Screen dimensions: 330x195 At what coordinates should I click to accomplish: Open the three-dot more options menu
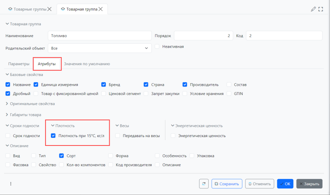11,184
